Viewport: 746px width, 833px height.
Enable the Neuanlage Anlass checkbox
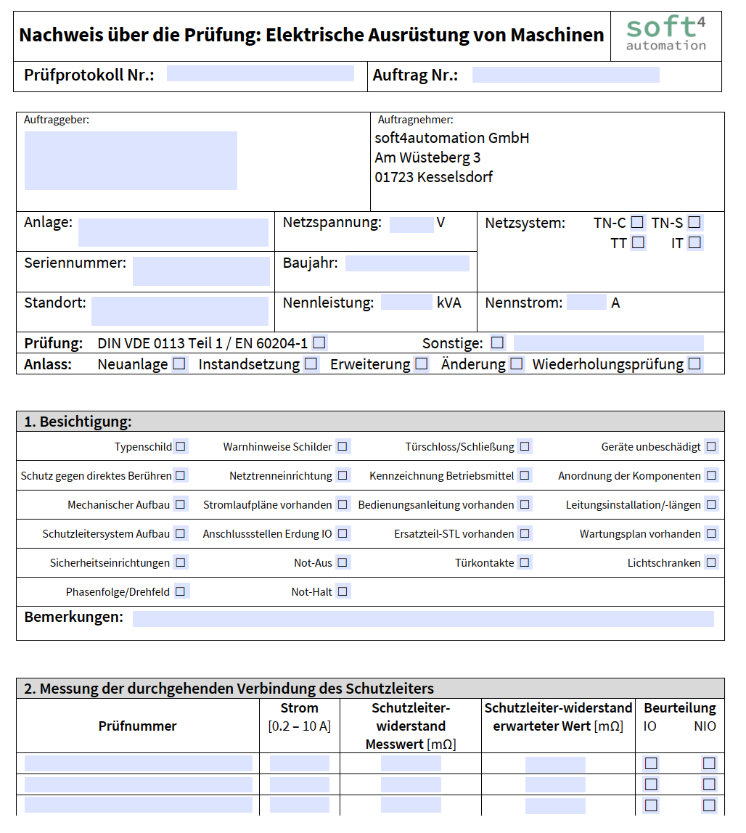coord(179,364)
